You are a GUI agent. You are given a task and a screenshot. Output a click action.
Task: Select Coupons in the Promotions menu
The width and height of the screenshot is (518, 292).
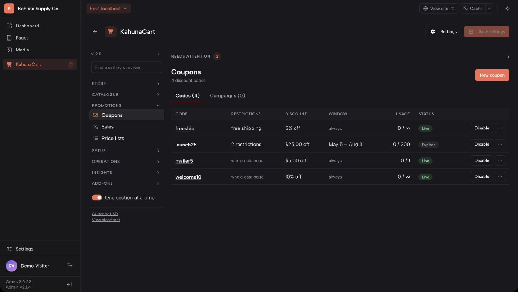coord(127,115)
